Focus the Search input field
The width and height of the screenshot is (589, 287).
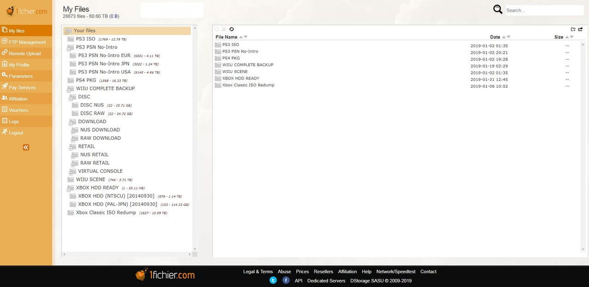544,10
